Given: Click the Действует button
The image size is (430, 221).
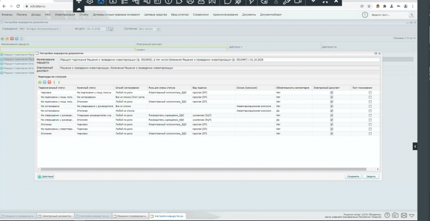Looking at the screenshot, I should (46, 177).
